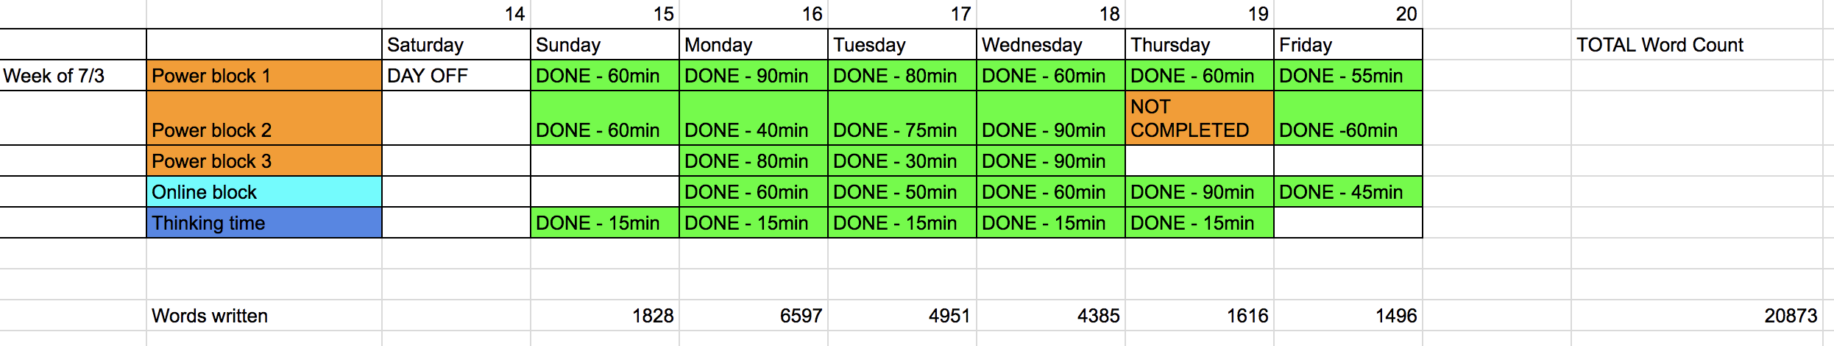Click the cyan Online block cell
Viewport: 1834px width, 346px height.
(x=264, y=191)
